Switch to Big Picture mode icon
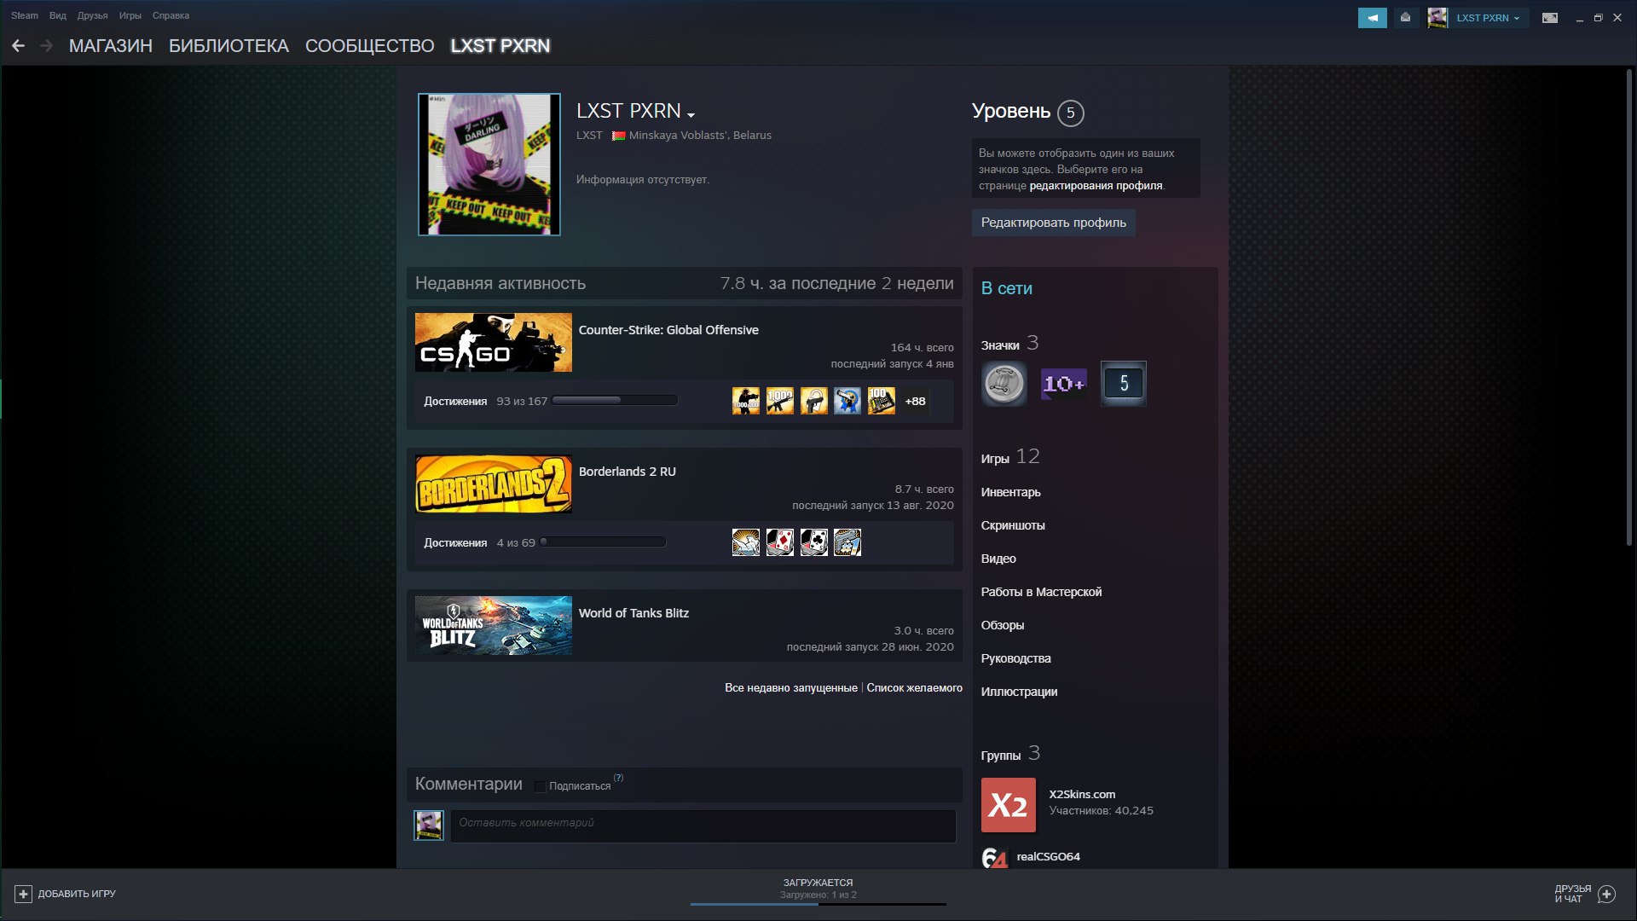The width and height of the screenshot is (1637, 921). [x=1550, y=17]
